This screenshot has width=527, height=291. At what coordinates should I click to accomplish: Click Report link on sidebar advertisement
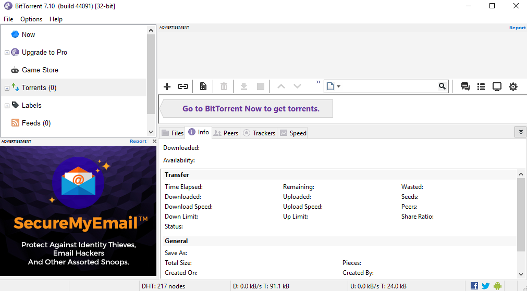[x=138, y=141]
